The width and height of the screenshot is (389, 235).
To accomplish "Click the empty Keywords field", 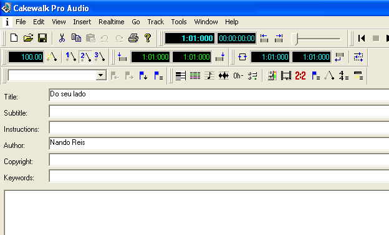I will pyautogui.click(x=219, y=176).
